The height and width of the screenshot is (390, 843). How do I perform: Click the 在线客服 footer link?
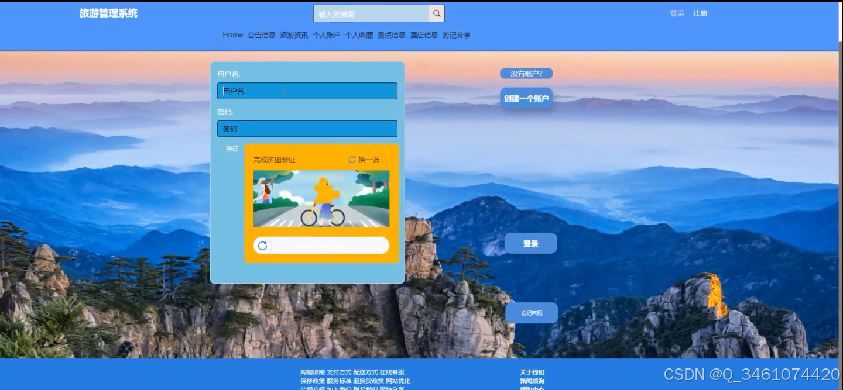click(392, 372)
